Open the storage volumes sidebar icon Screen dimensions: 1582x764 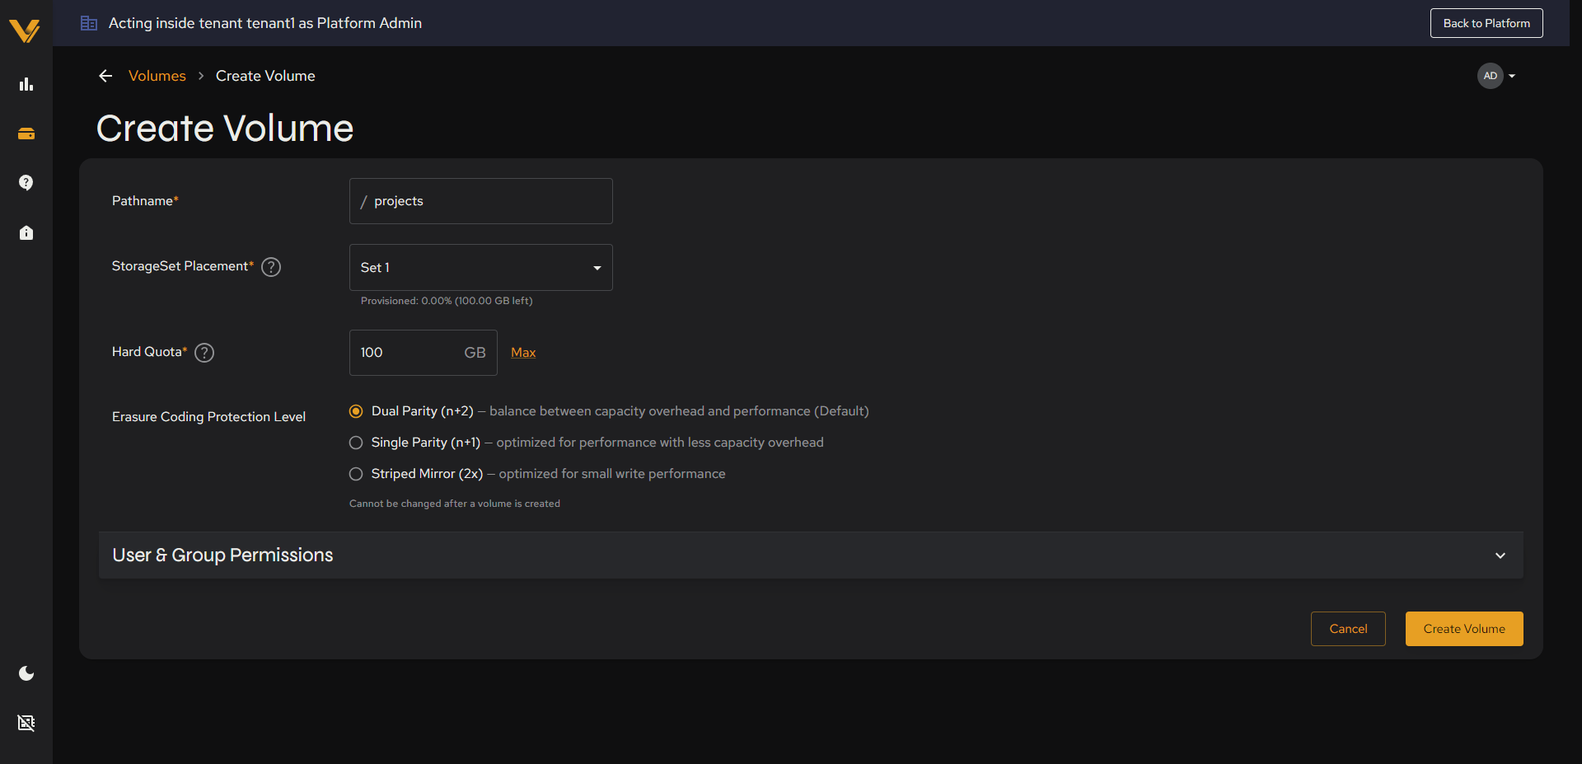click(26, 134)
